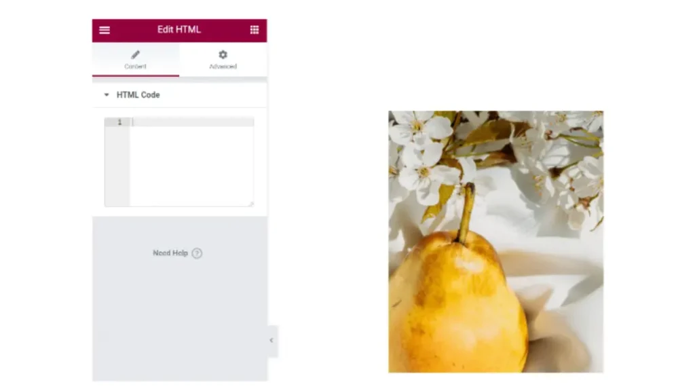Collapse the editor panel with side chevron

271,341
